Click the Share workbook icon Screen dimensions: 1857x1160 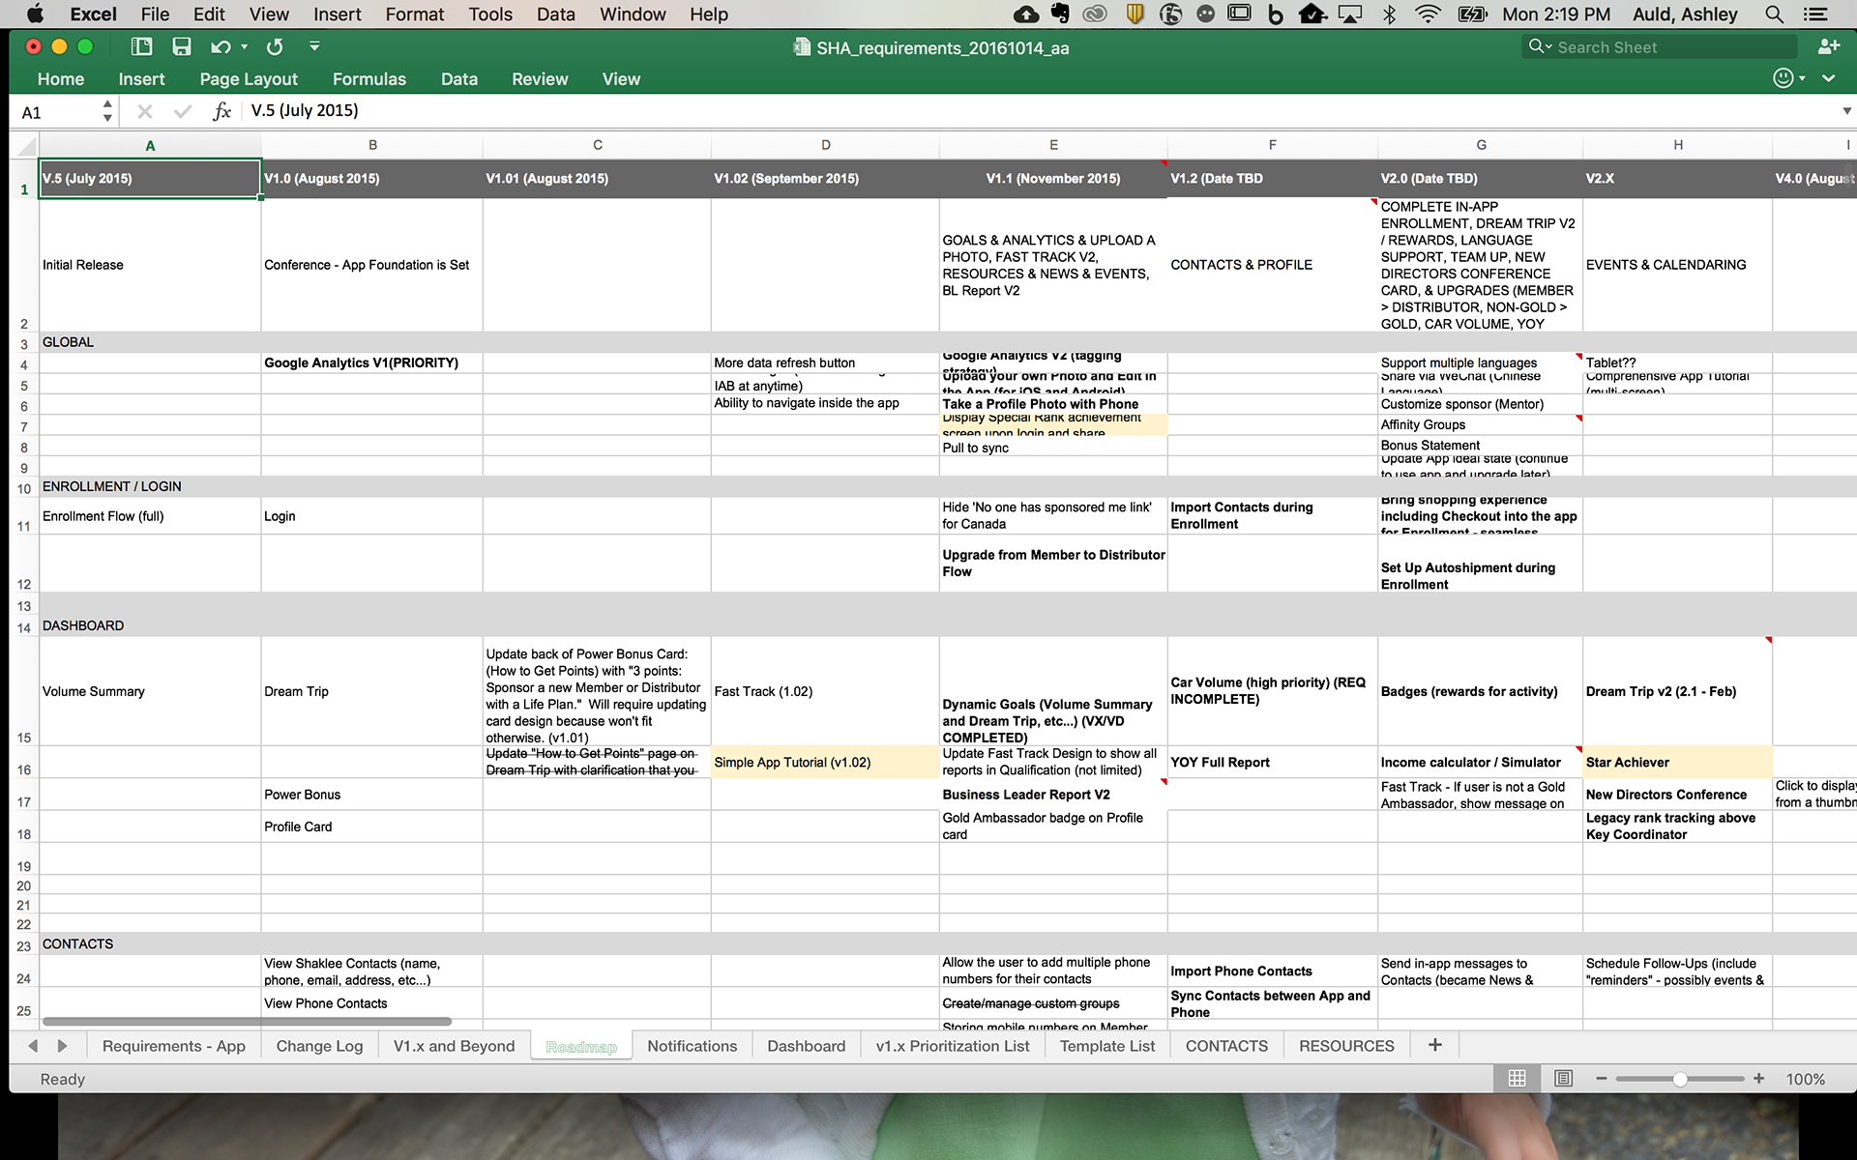click(x=1828, y=46)
